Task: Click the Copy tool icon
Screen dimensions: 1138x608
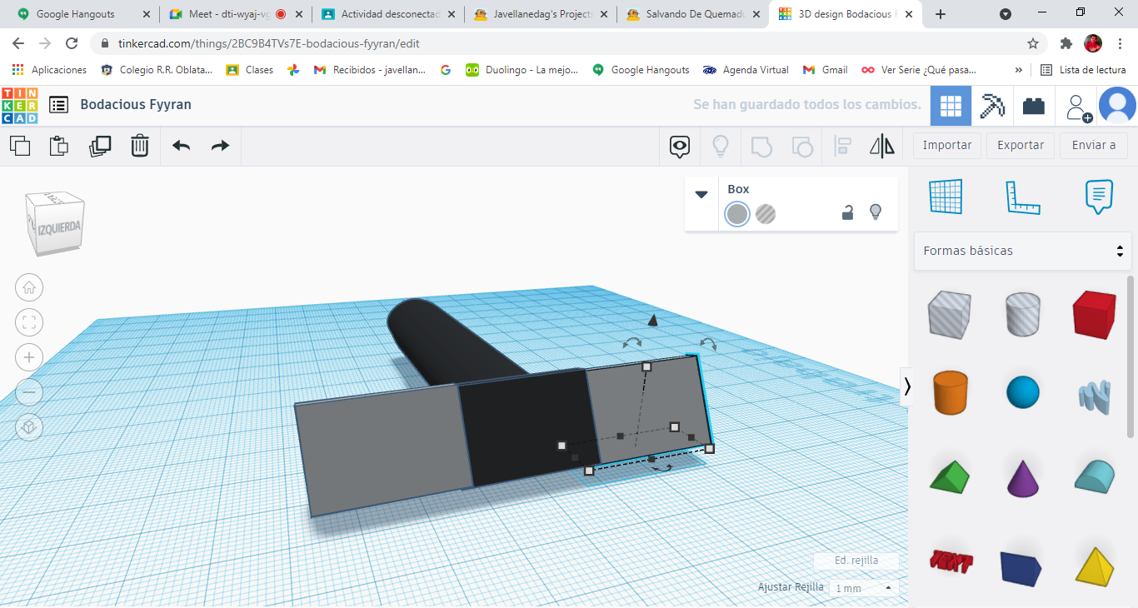Action: pyautogui.click(x=20, y=146)
